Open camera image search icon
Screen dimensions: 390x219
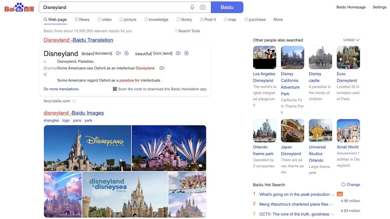[x=203, y=7]
